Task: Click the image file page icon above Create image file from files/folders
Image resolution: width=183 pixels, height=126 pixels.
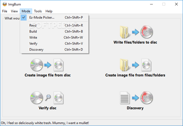Action: 146,65
